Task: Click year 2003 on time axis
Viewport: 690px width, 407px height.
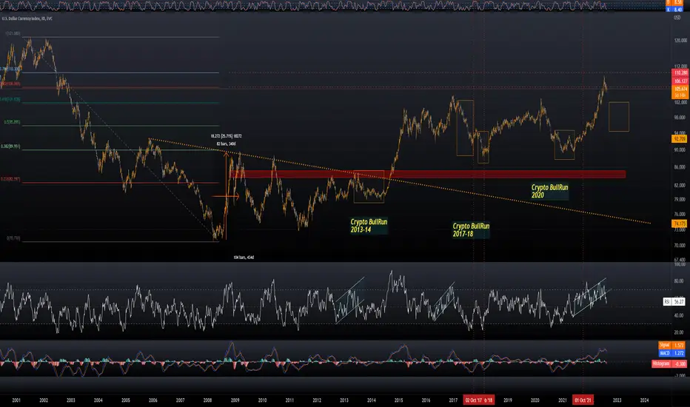Action: coord(71,400)
